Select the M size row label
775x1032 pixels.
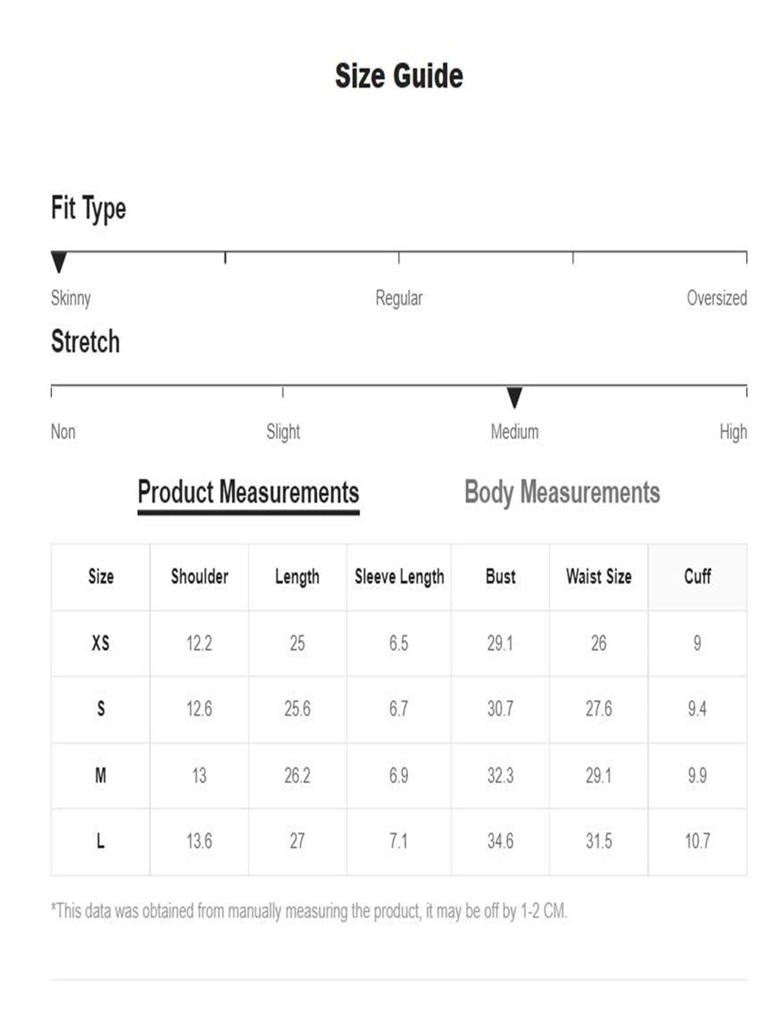[x=101, y=775]
